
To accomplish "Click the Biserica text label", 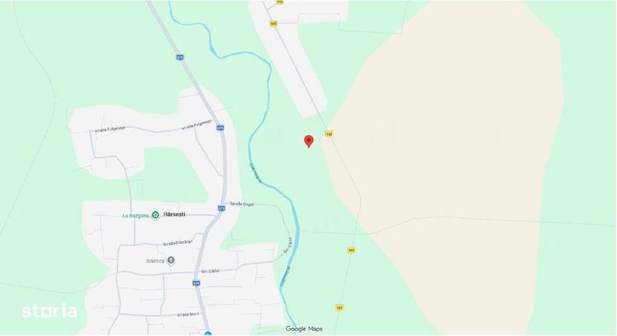I will click(155, 261).
